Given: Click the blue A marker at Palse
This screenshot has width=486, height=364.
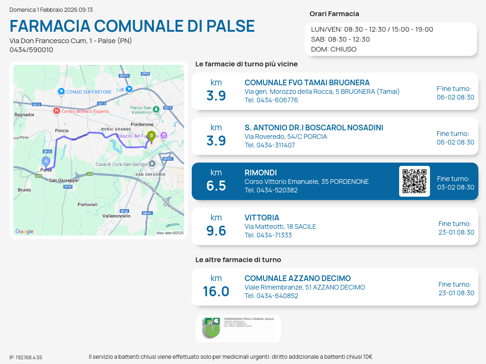Looking at the screenshot, I should 46,162.
